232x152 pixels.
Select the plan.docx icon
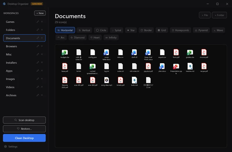(162, 66)
